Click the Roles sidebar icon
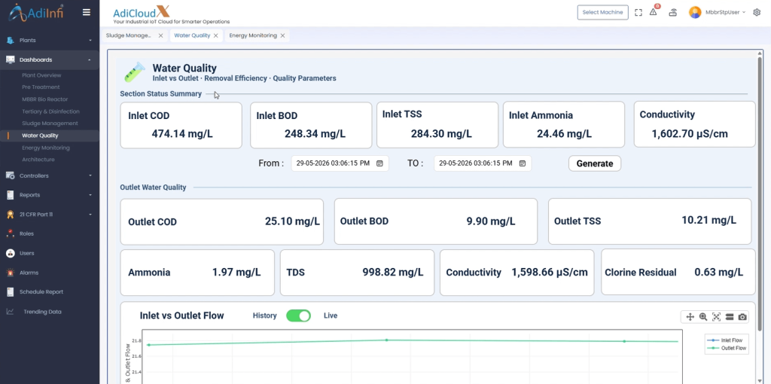 point(11,233)
